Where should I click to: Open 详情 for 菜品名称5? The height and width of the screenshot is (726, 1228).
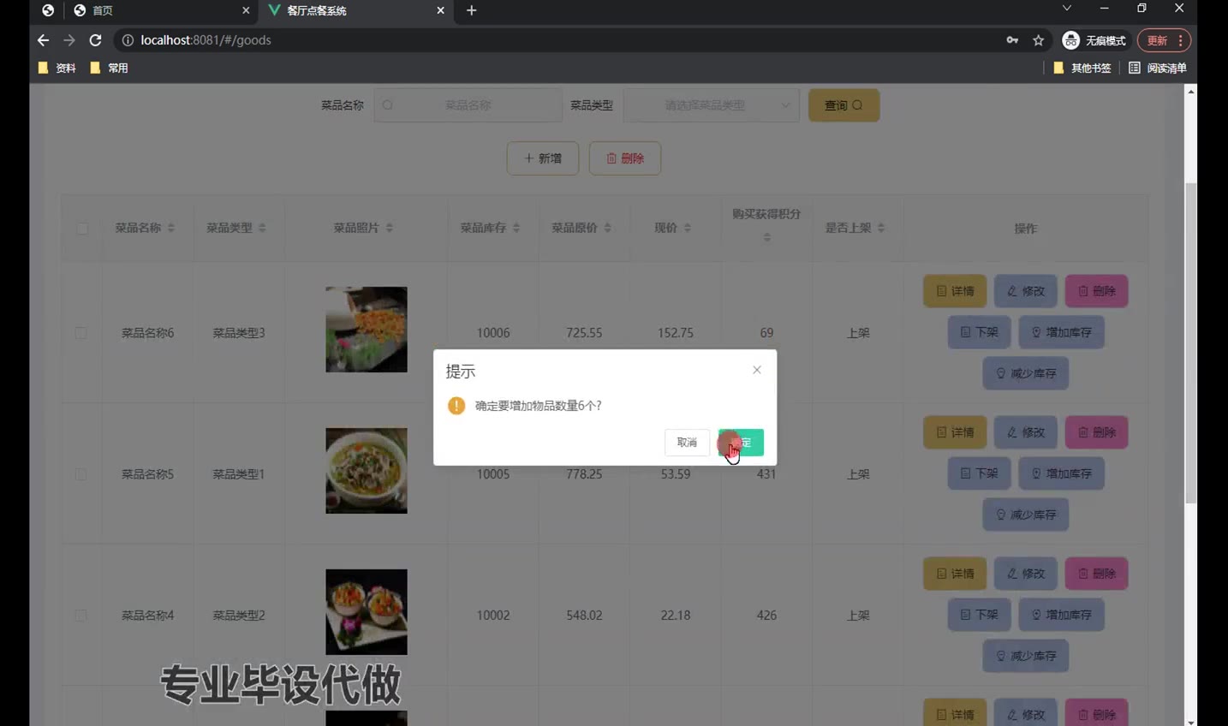point(955,432)
